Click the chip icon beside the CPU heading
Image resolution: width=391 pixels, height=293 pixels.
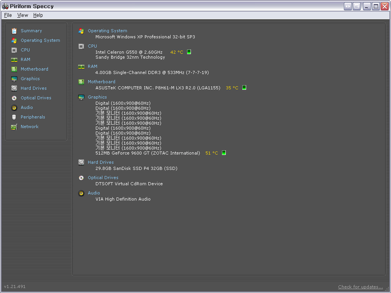81,46
